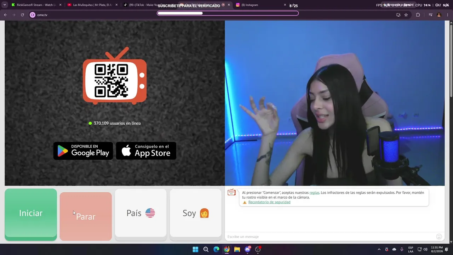
Task: Open the App Store download badge
Action: point(146,151)
